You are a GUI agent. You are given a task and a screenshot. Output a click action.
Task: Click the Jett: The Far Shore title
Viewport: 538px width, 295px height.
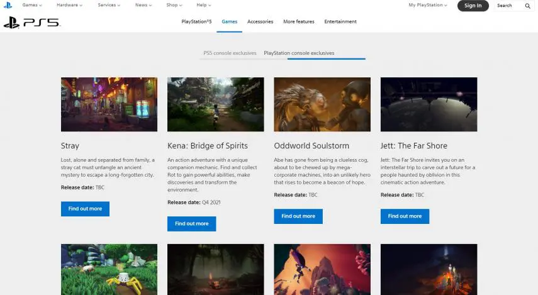pos(414,146)
